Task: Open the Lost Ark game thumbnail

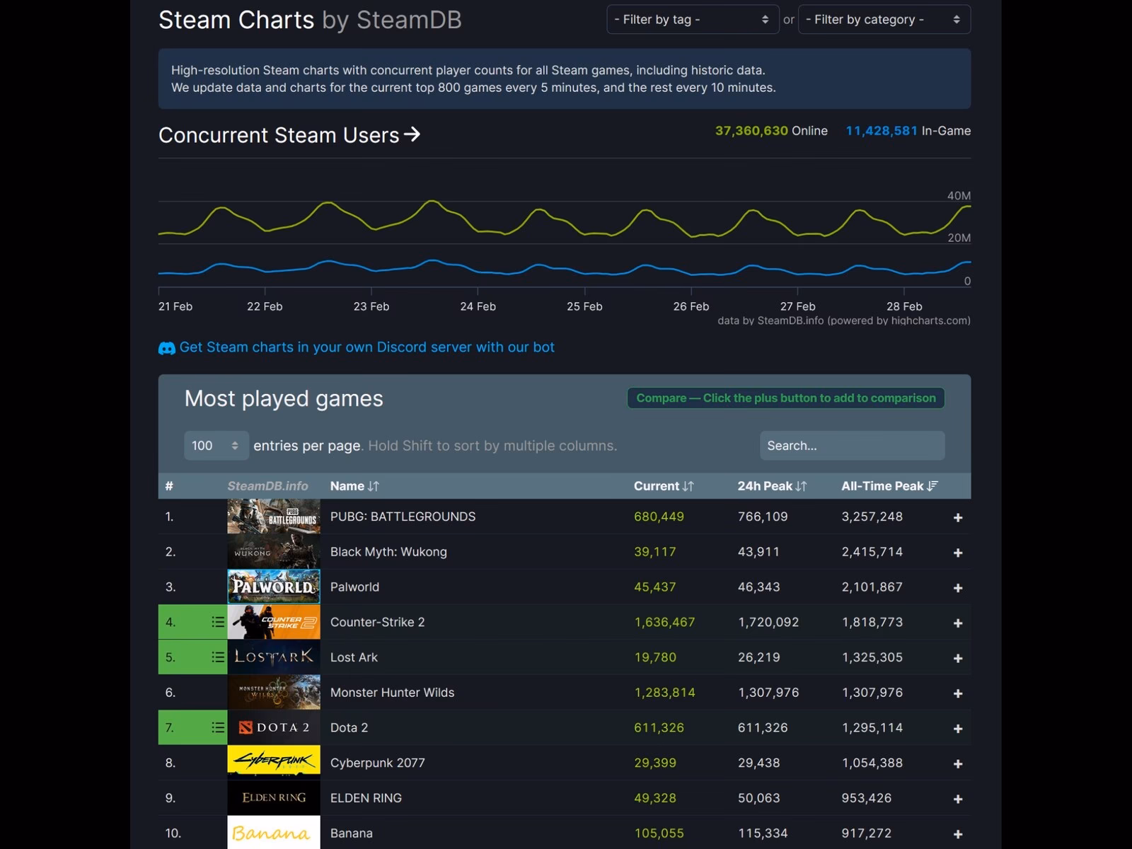Action: tap(274, 657)
